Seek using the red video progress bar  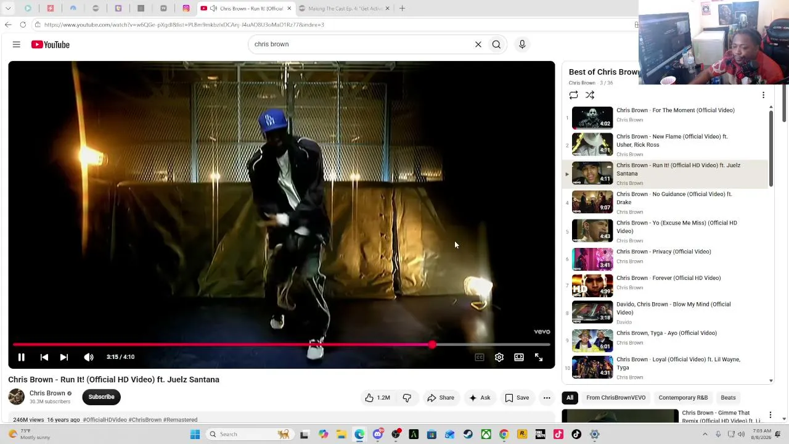click(281, 345)
